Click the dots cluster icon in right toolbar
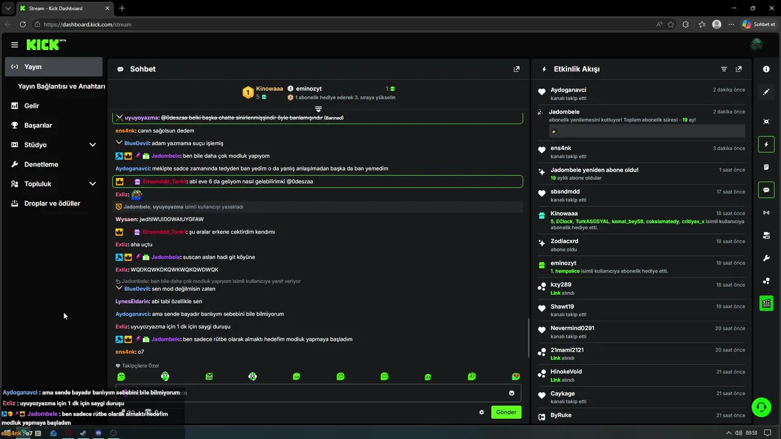The image size is (781, 439). [x=766, y=280]
